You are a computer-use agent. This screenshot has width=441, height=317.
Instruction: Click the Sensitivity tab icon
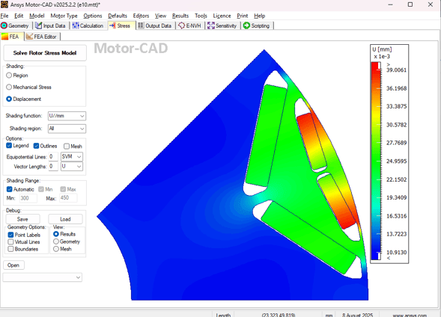tap(211, 25)
